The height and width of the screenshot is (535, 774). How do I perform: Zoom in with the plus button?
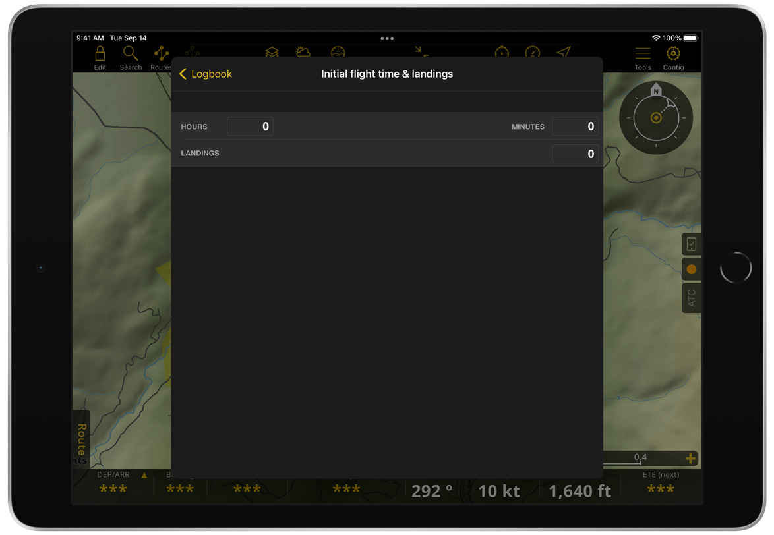(x=690, y=459)
